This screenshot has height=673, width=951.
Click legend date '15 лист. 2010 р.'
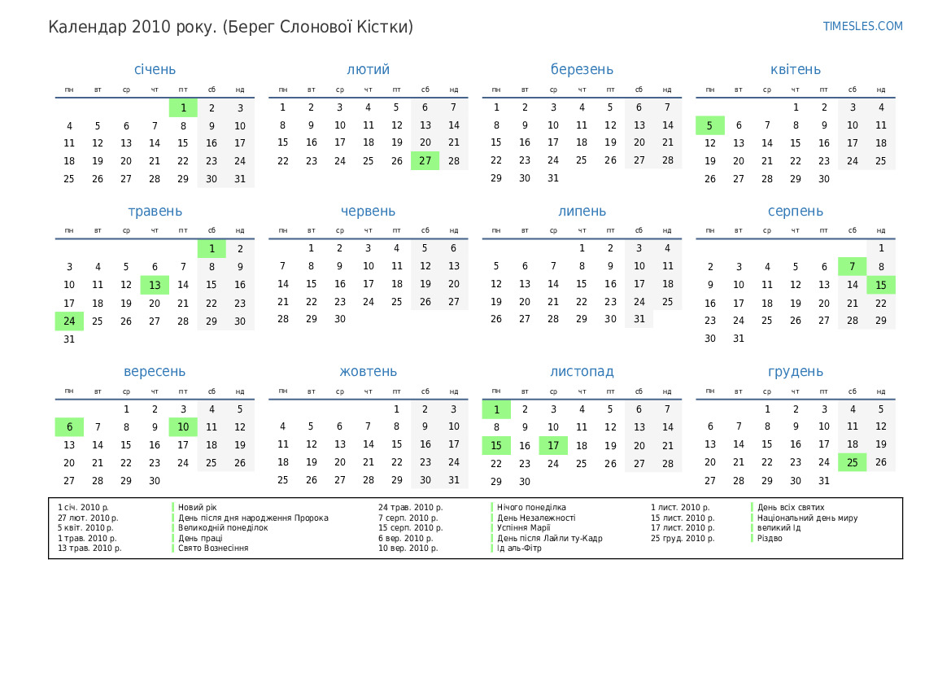683,518
